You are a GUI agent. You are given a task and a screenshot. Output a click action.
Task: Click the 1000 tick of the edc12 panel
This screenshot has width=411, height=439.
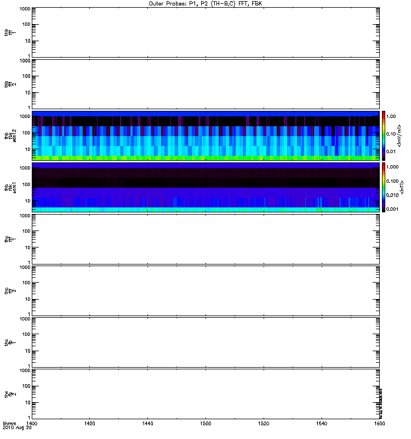point(25,116)
